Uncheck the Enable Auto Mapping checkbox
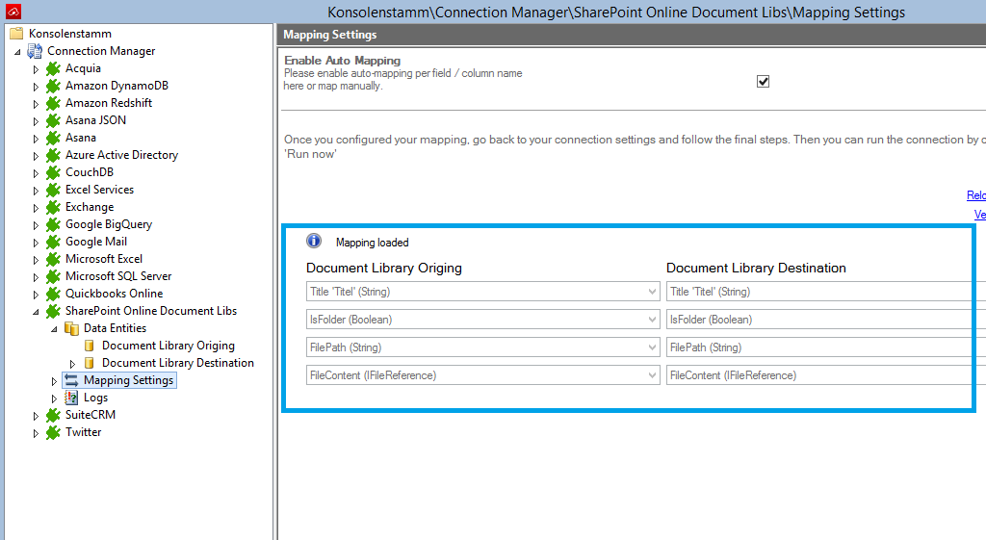The image size is (986, 540). [x=764, y=82]
